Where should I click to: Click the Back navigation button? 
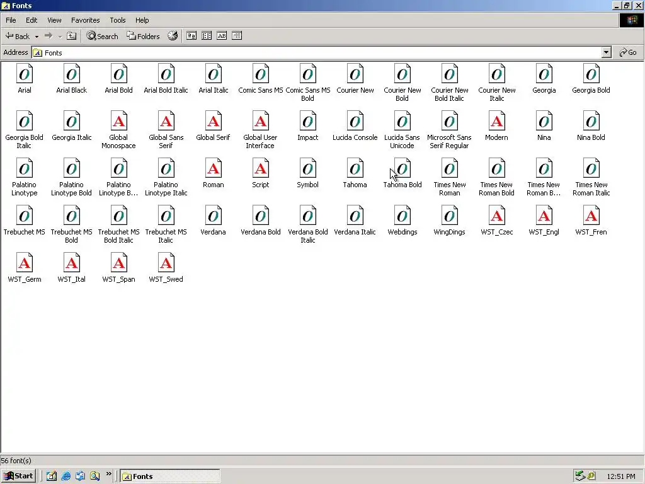point(17,36)
